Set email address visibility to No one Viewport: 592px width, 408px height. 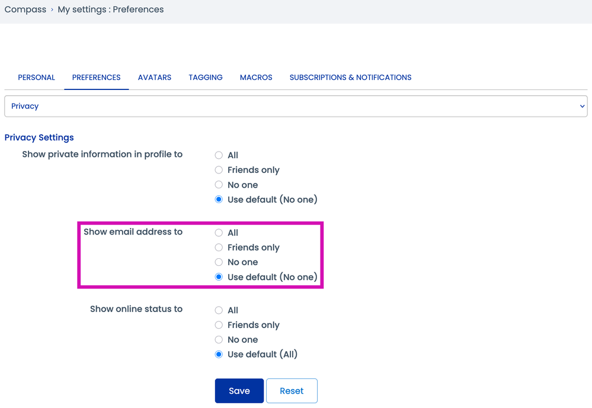219,262
